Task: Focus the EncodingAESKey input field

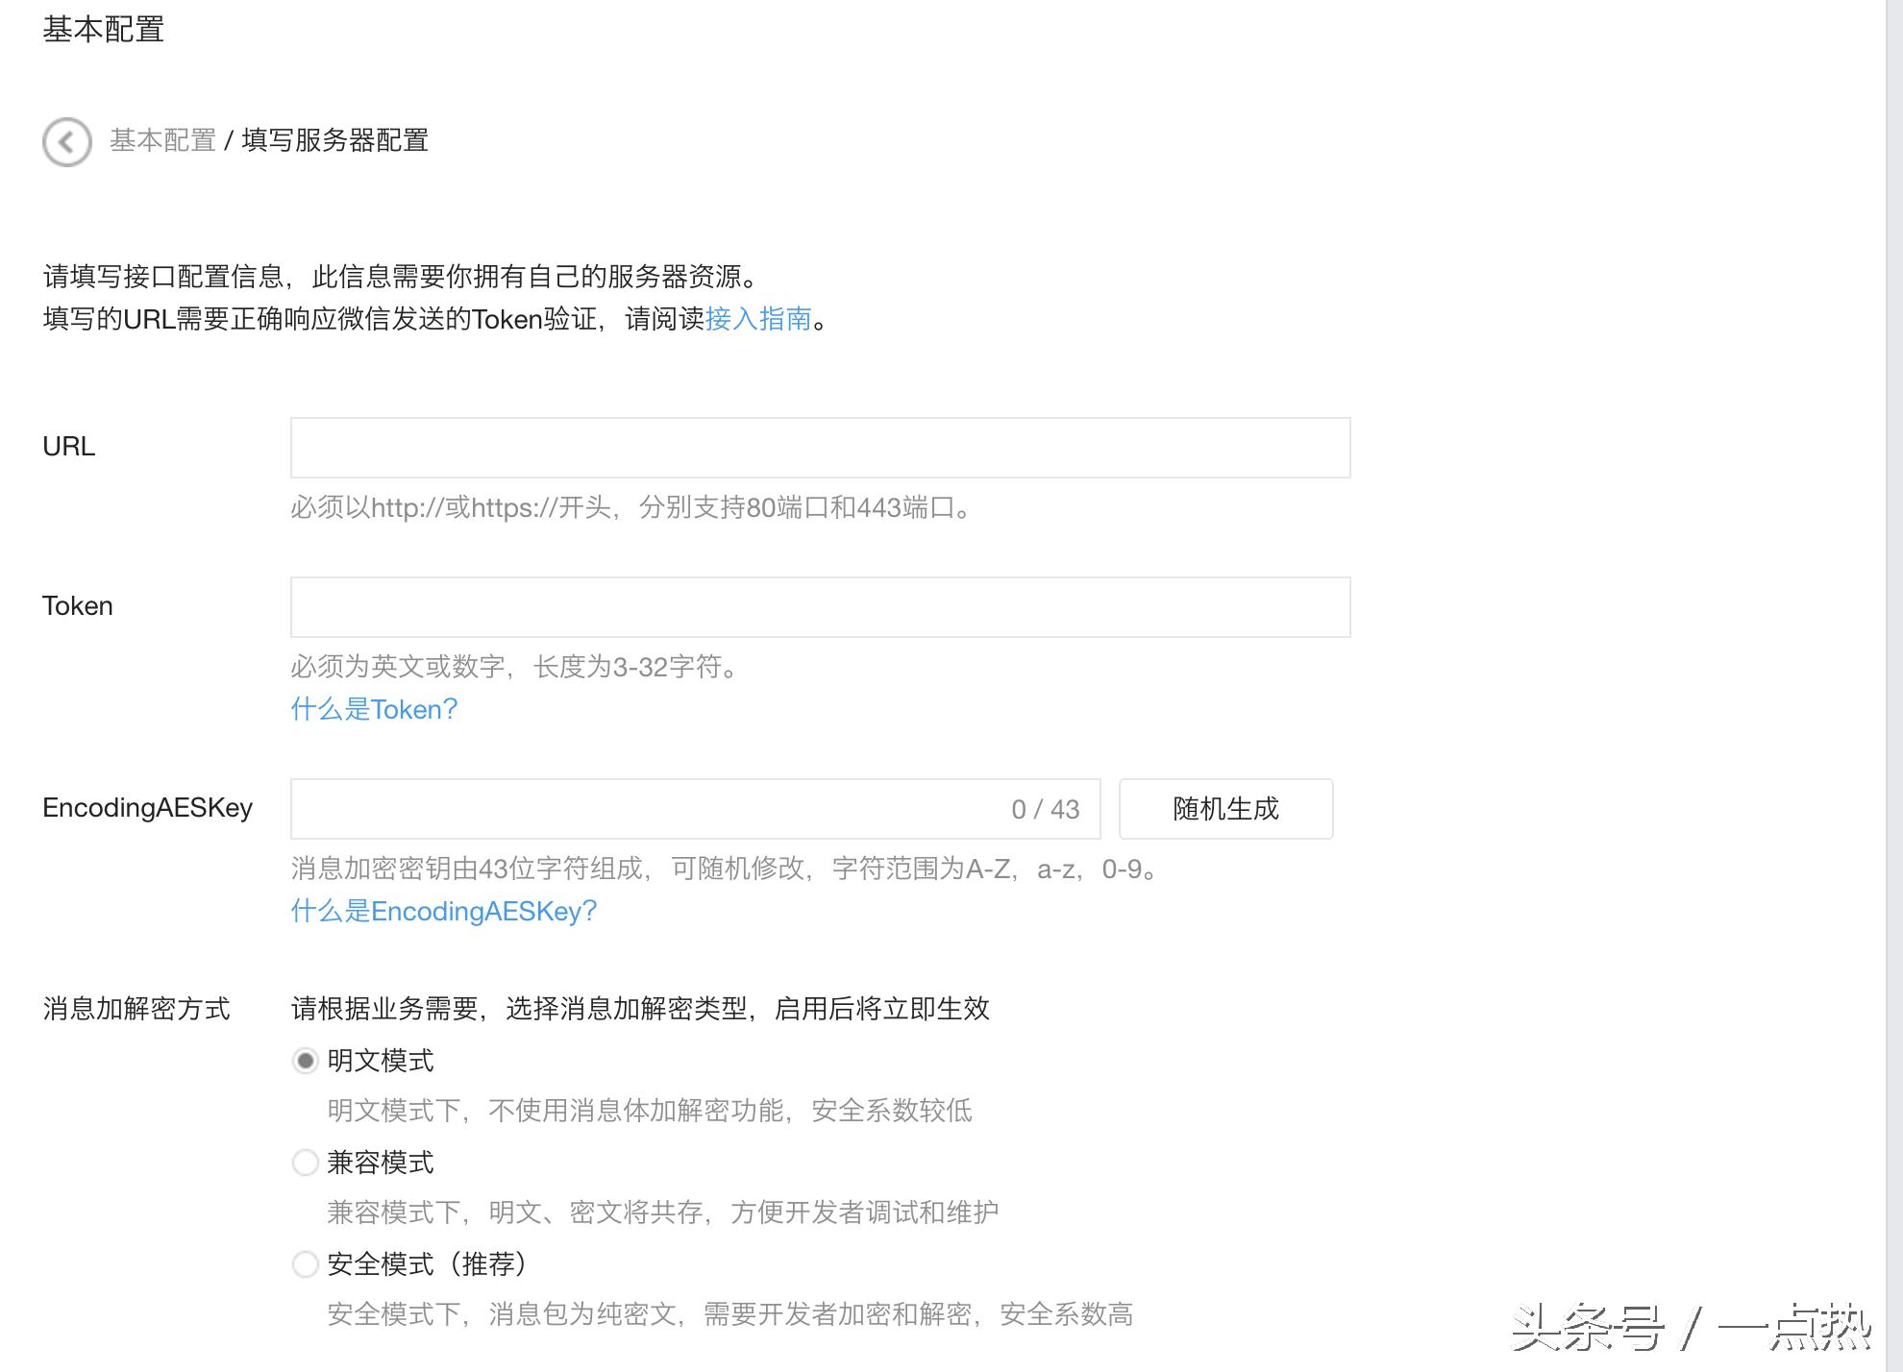Action: click(x=695, y=809)
